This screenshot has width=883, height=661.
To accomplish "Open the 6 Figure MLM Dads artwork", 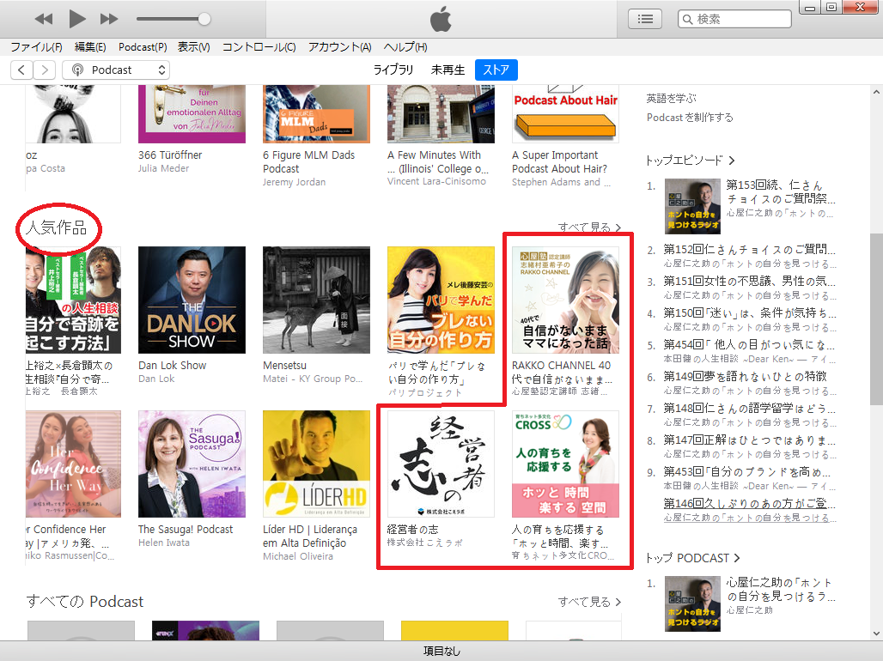I will click(316, 114).
